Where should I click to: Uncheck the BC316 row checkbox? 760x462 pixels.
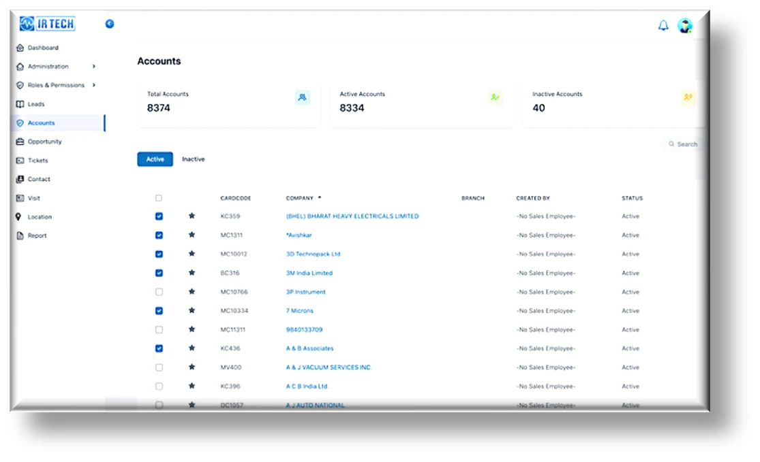159,273
